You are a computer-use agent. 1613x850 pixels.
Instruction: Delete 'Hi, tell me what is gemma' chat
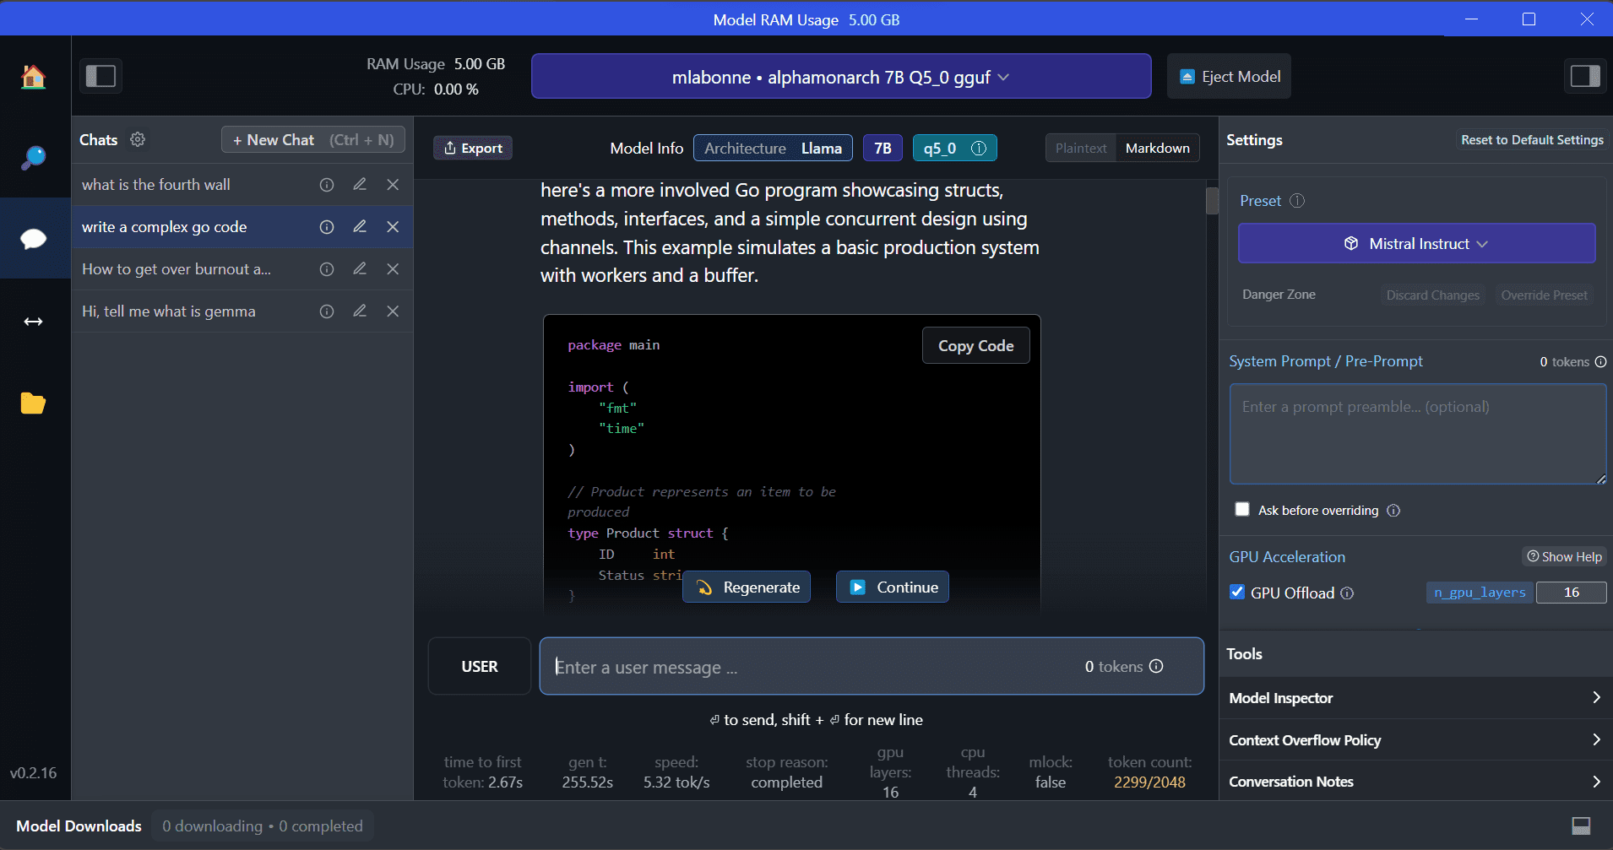coord(393,311)
